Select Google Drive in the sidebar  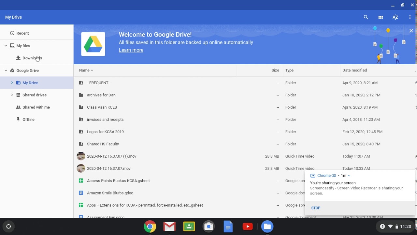coord(27,70)
